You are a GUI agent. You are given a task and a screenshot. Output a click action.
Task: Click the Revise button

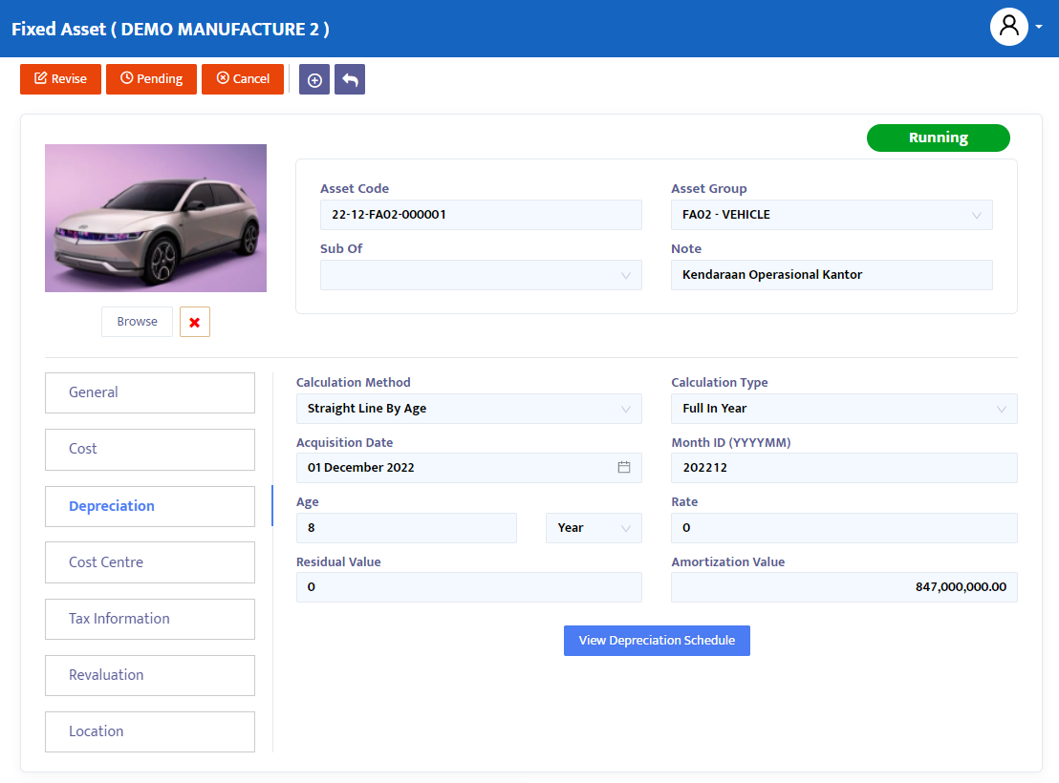point(61,79)
